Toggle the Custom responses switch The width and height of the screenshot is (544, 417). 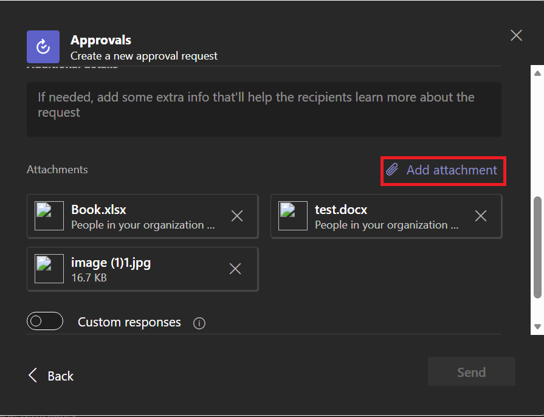click(45, 321)
